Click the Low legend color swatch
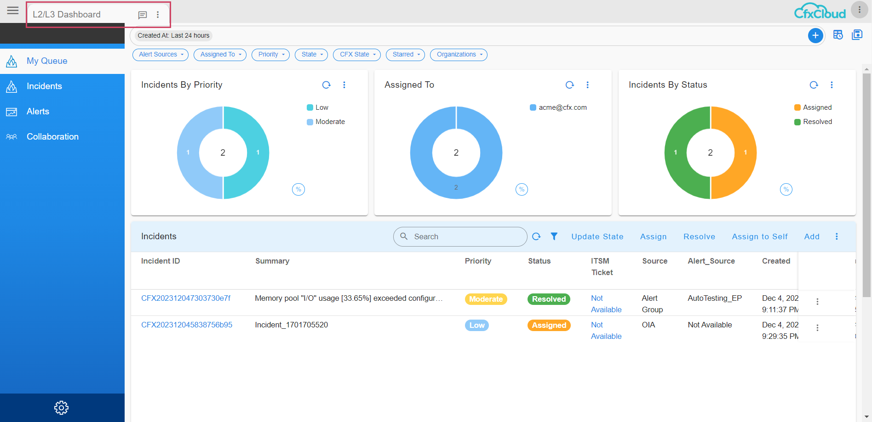The width and height of the screenshot is (872, 422). coord(310,107)
